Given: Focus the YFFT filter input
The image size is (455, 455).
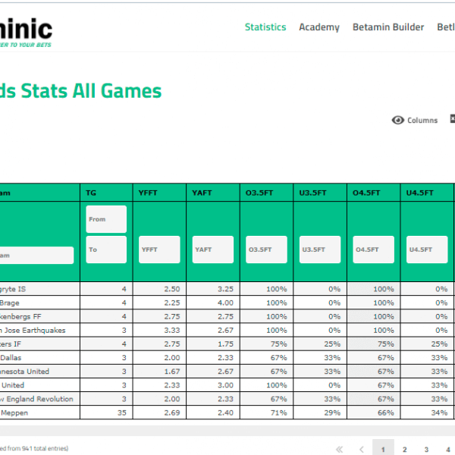Looking at the screenshot, I should point(159,249).
